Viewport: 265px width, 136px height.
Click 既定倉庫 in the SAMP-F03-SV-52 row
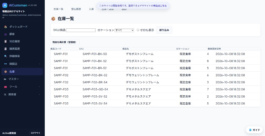click(x=185, y=96)
